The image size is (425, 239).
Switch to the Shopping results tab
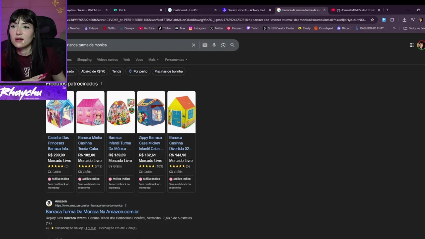84,60
